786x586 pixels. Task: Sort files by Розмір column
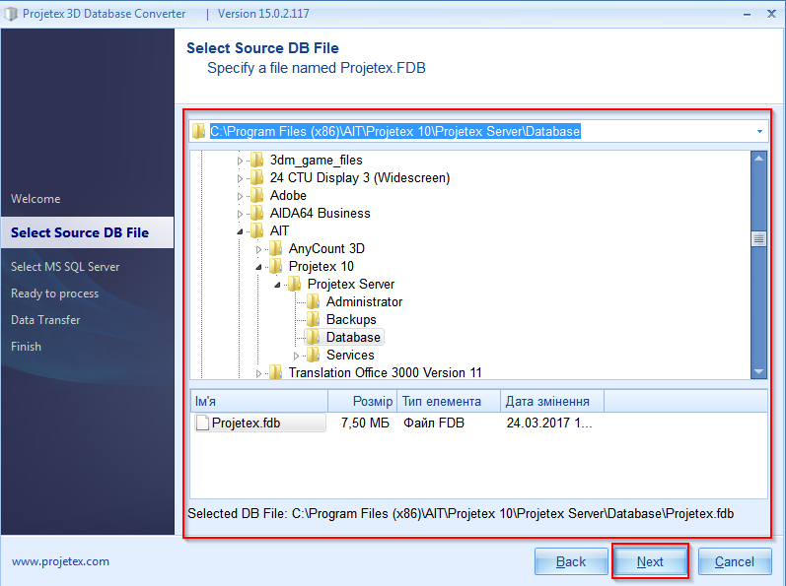(362, 402)
